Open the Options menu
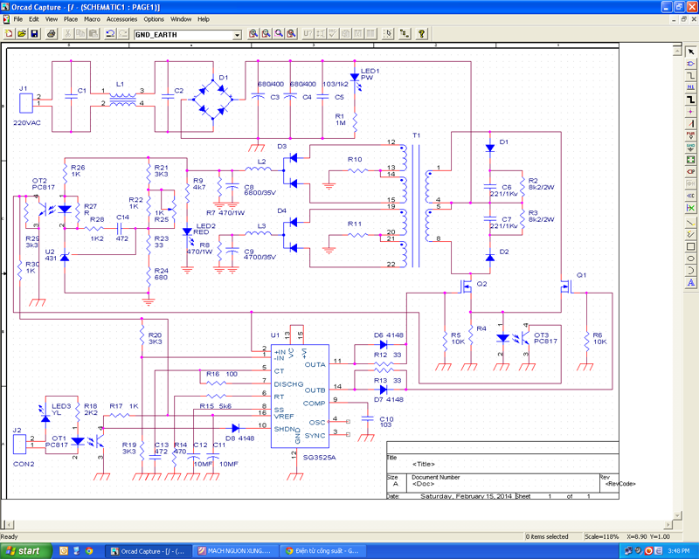The image size is (699, 559). (x=154, y=19)
